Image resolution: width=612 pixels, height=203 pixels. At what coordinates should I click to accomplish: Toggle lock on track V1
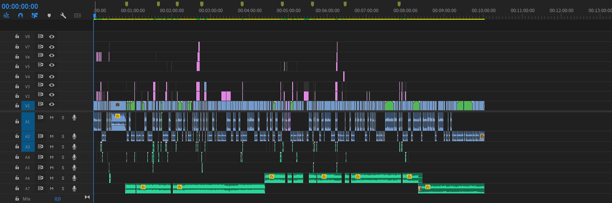(x=17, y=105)
